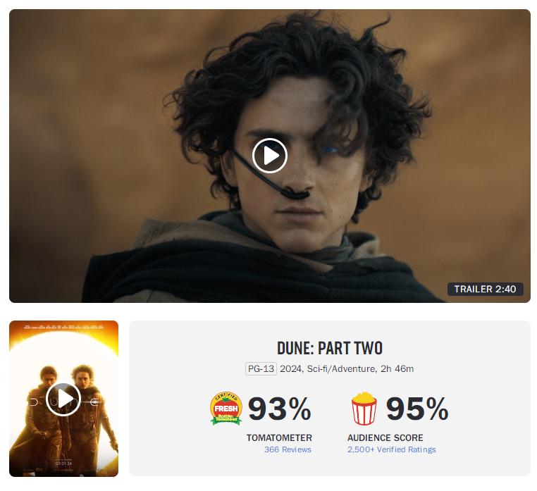Click the Certified Fresh tomato badge

pos(226,409)
